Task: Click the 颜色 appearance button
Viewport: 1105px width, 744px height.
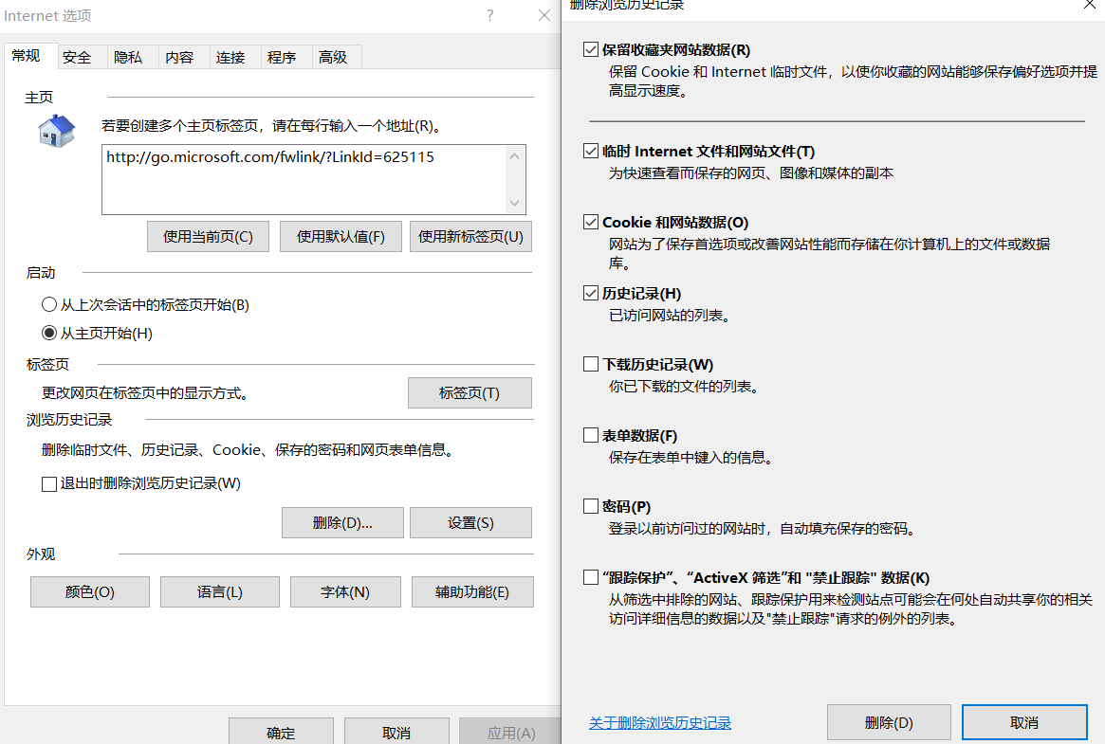Action: point(90,592)
